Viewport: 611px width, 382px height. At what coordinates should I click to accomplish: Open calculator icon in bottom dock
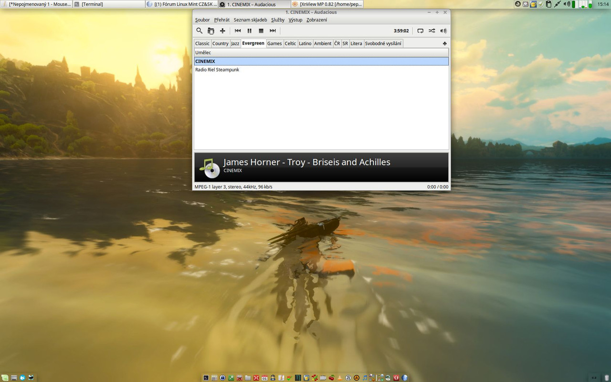click(214, 378)
